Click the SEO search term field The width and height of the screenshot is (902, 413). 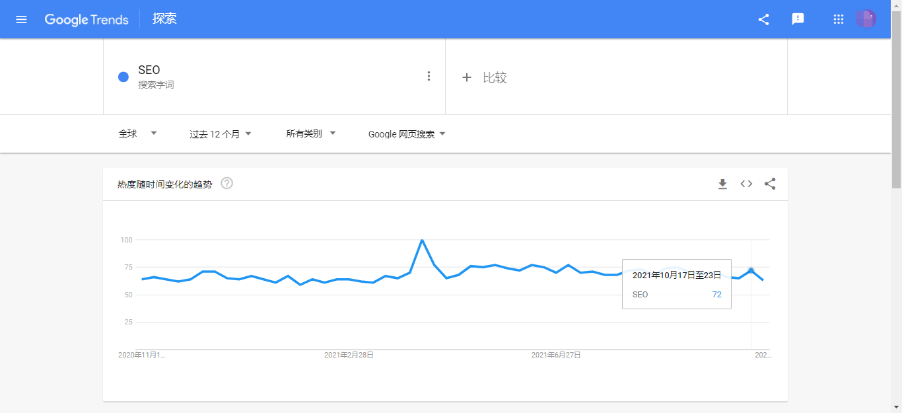pos(149,70)
